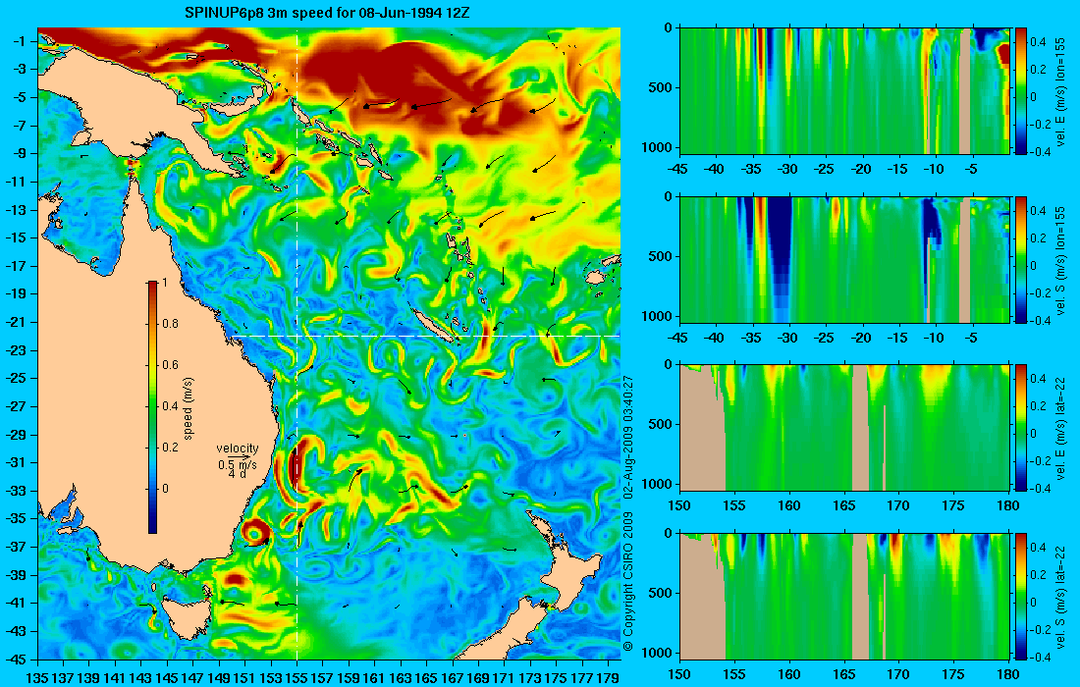Click the eastward velocity section plot at lon=155

844,90
